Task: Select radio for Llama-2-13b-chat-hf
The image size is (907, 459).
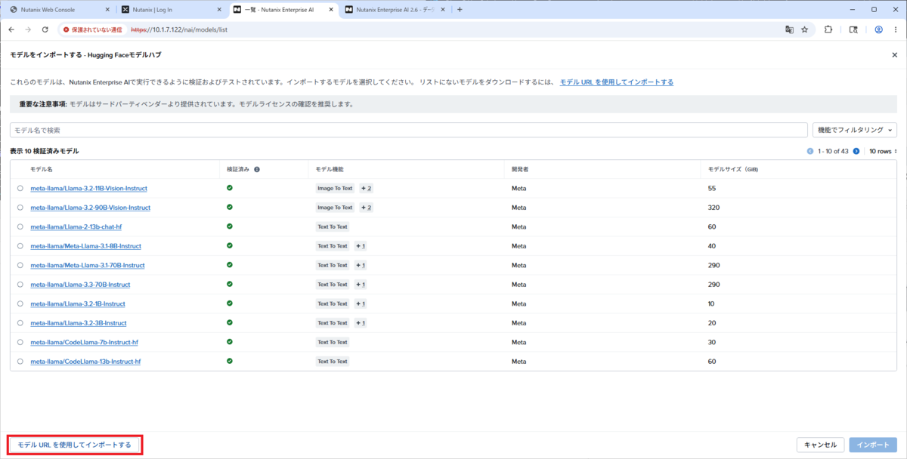Action: (x=20, y=226)
